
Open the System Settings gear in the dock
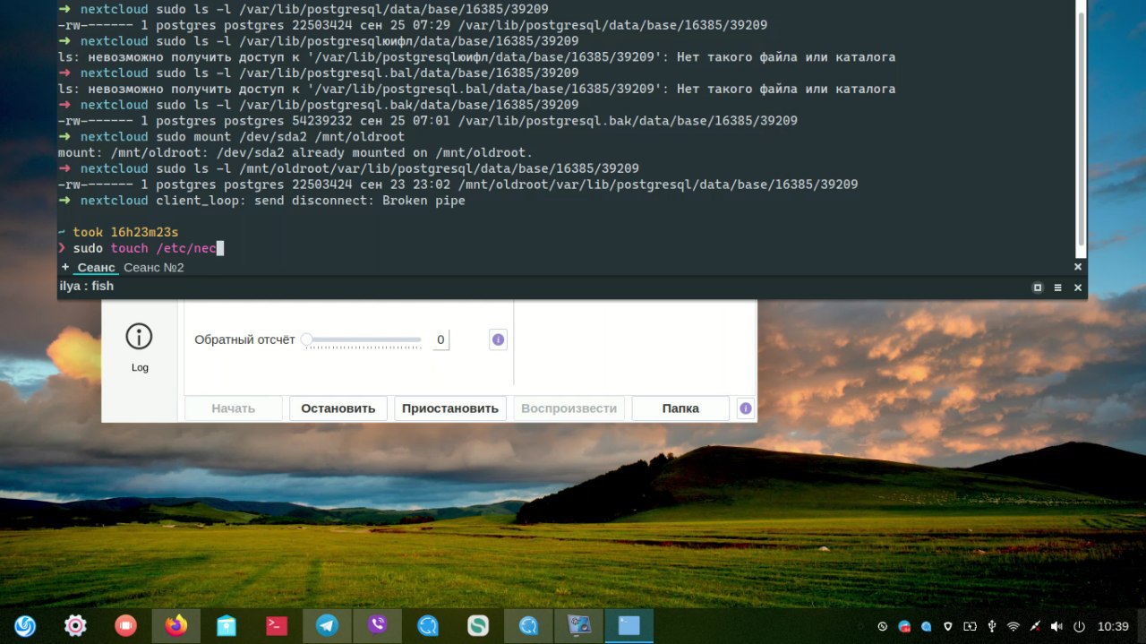click(75, 626)
